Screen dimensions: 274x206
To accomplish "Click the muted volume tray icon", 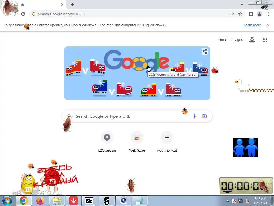I will tap(247, 201).
